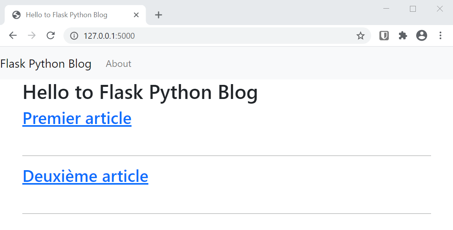Bookmark this page with the star icon
Screen dimensions: 453x230
tap(360, 36)
